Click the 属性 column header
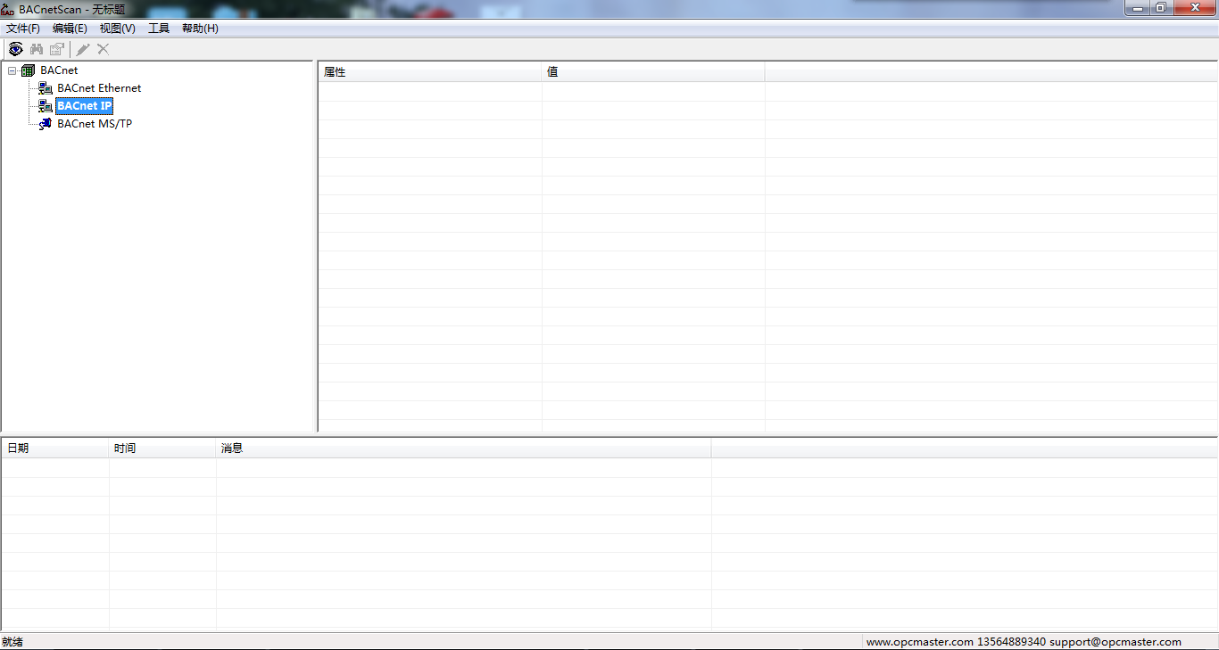 (x=429, y=72)
